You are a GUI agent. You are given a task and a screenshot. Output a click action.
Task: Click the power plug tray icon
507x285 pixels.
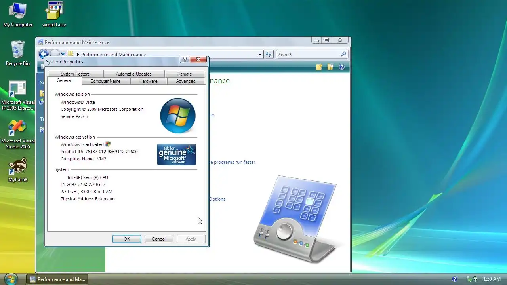pyautogui.click(x=475, y=279)
